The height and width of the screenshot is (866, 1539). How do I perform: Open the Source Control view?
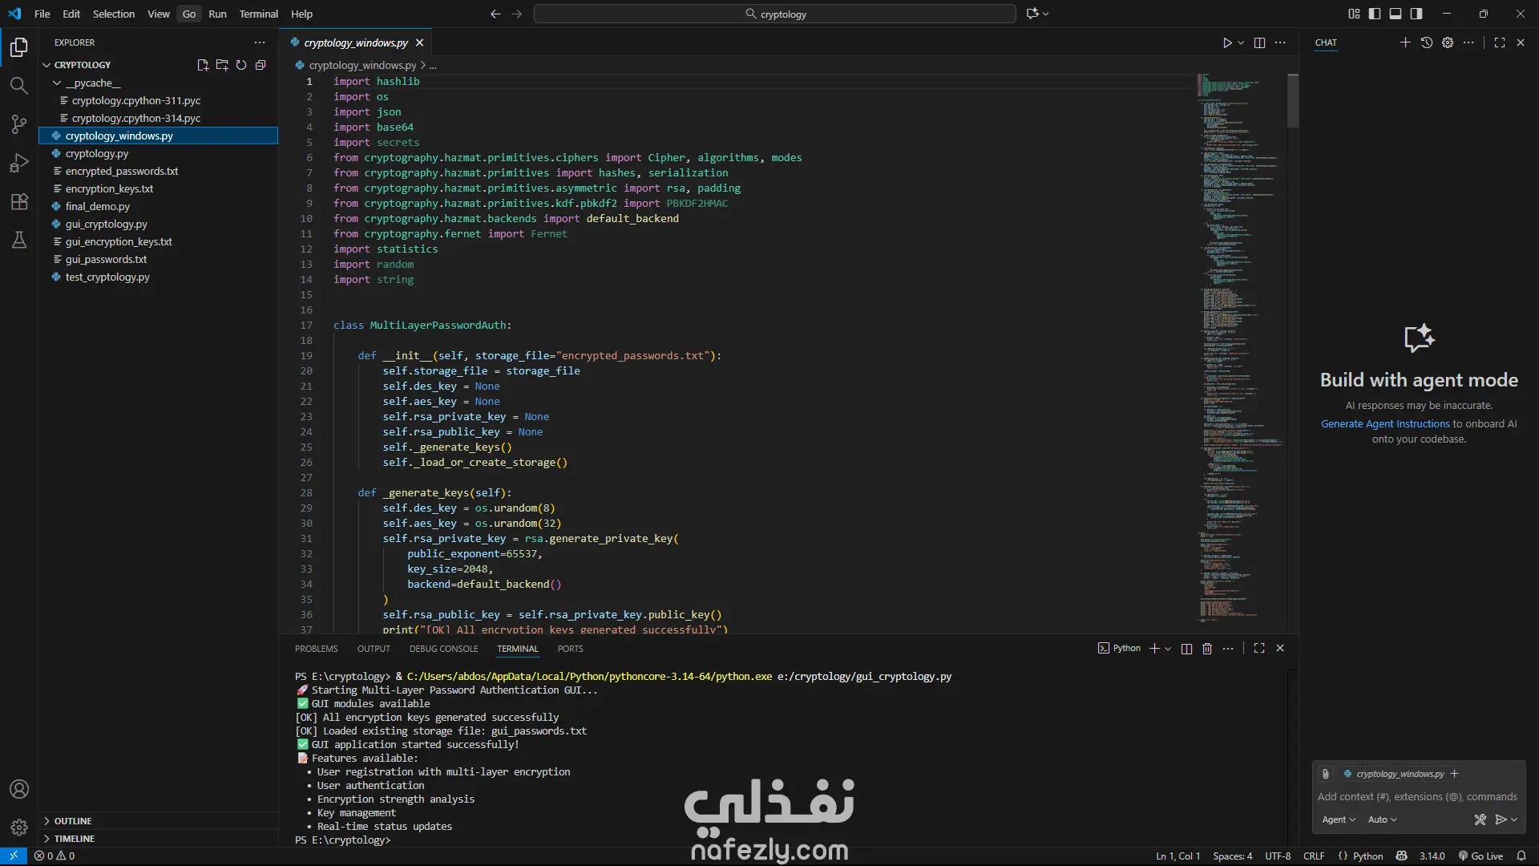[x=19, y=124]
